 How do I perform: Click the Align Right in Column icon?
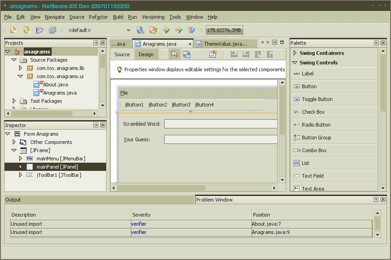pyautogui.click(x=246, y=54)
